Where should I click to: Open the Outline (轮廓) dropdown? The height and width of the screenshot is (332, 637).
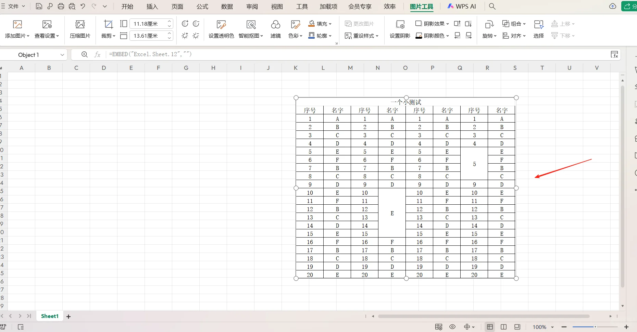pyautogui.click(x=320, y=36)
